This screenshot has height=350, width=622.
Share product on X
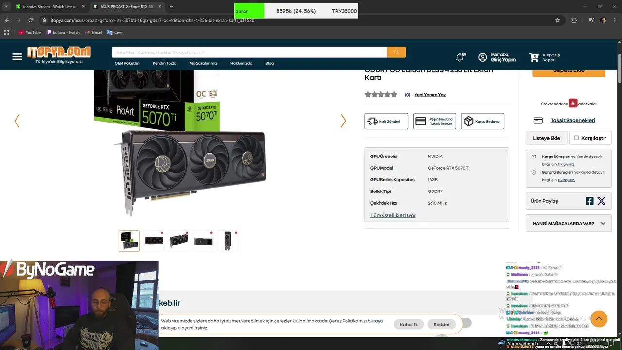point(602,201)
